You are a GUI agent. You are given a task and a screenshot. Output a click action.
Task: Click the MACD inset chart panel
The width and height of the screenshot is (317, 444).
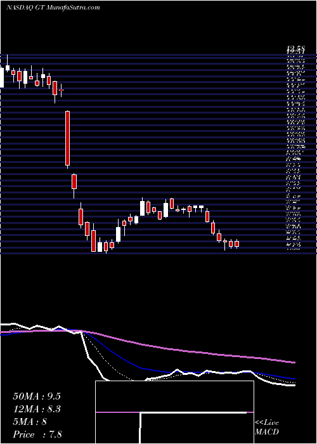pos(174,412)
